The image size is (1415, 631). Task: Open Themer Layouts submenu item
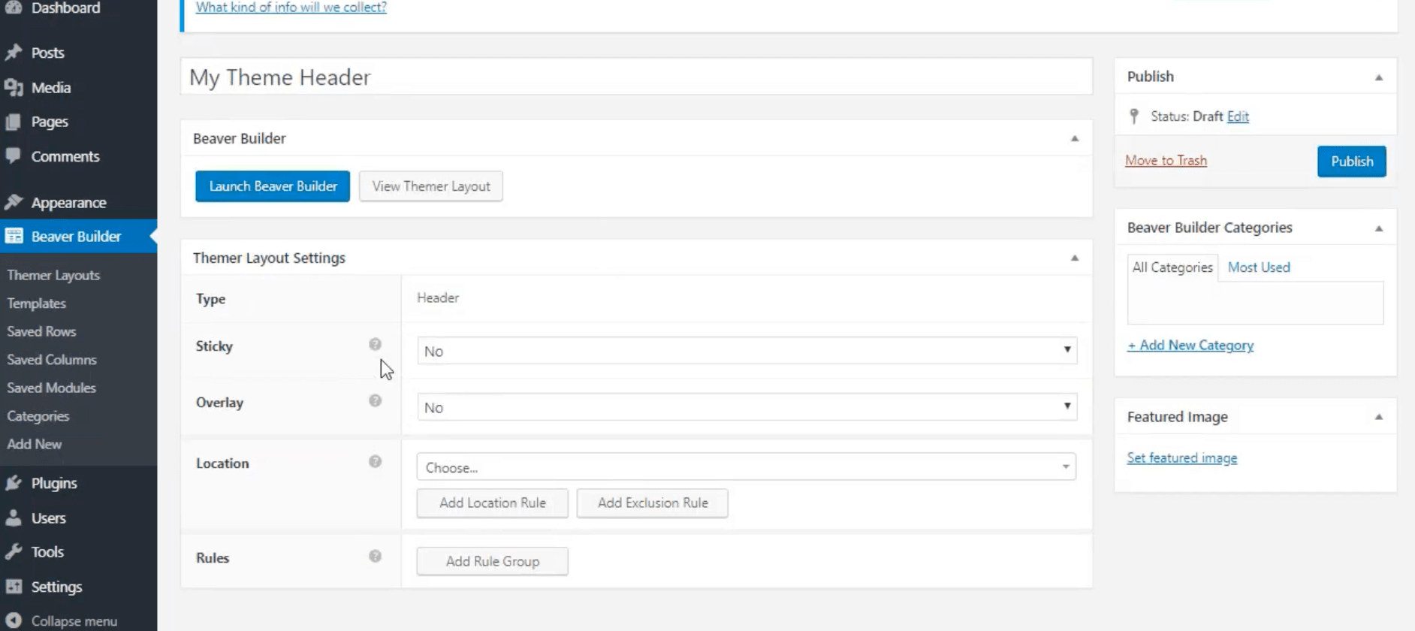point(53,275)
